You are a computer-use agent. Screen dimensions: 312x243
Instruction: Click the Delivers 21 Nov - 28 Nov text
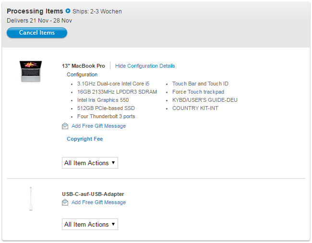[39, 21]
